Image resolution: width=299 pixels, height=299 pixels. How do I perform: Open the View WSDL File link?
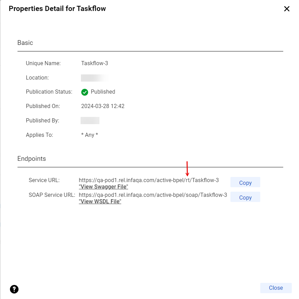coord(100,201)
